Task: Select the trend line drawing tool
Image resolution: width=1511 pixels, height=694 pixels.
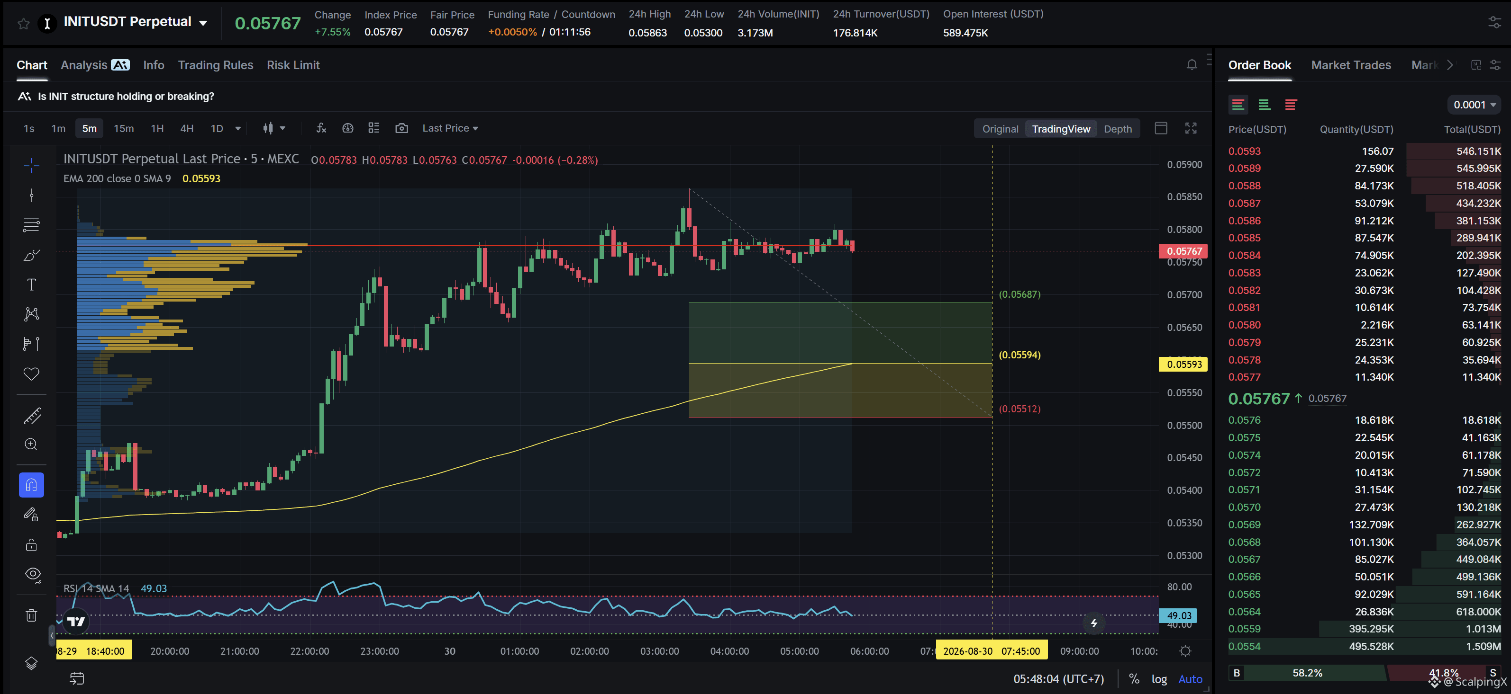Action: click(32, 195)
